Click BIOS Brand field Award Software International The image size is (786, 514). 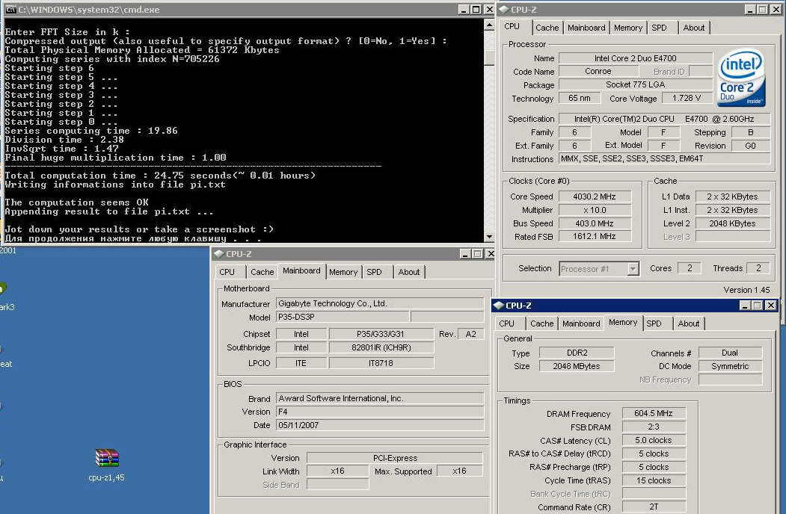click(380, 399)
